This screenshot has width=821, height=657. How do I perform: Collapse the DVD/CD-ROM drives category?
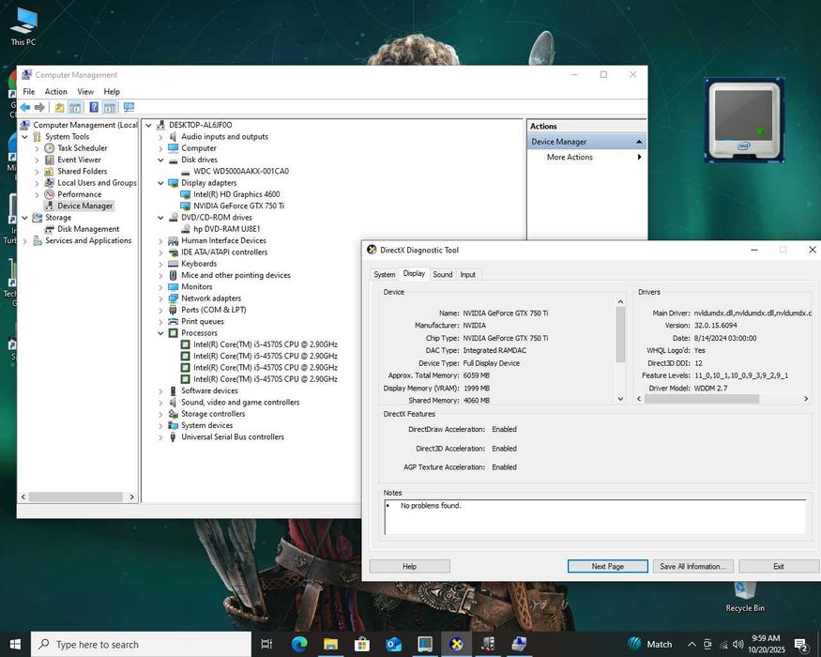coord(160,218)
